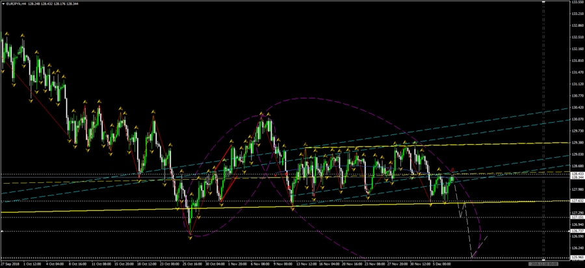Screen dimensions: 585x268
Task: Open the chart dropdown arrow beside EURJPYk,H4
Action: tap(3, 4)
